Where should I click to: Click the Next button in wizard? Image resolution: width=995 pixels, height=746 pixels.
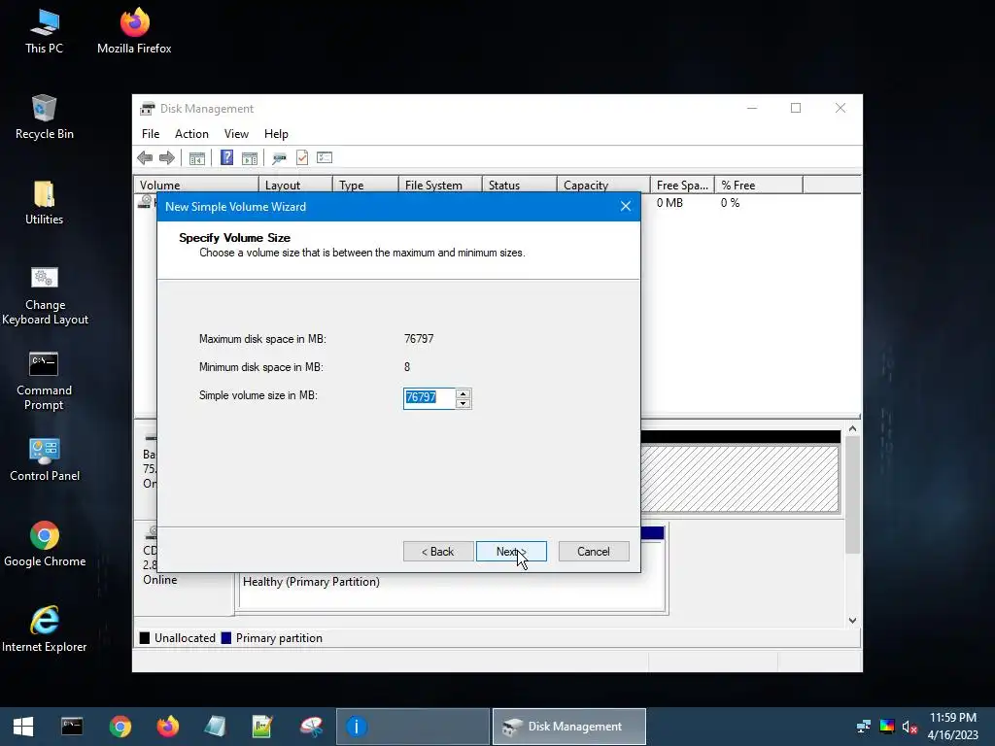511,552
